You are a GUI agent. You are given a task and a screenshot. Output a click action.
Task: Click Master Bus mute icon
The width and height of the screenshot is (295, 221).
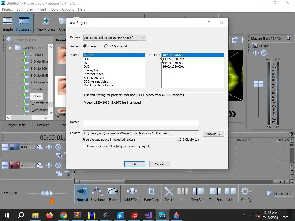point(264,53)
